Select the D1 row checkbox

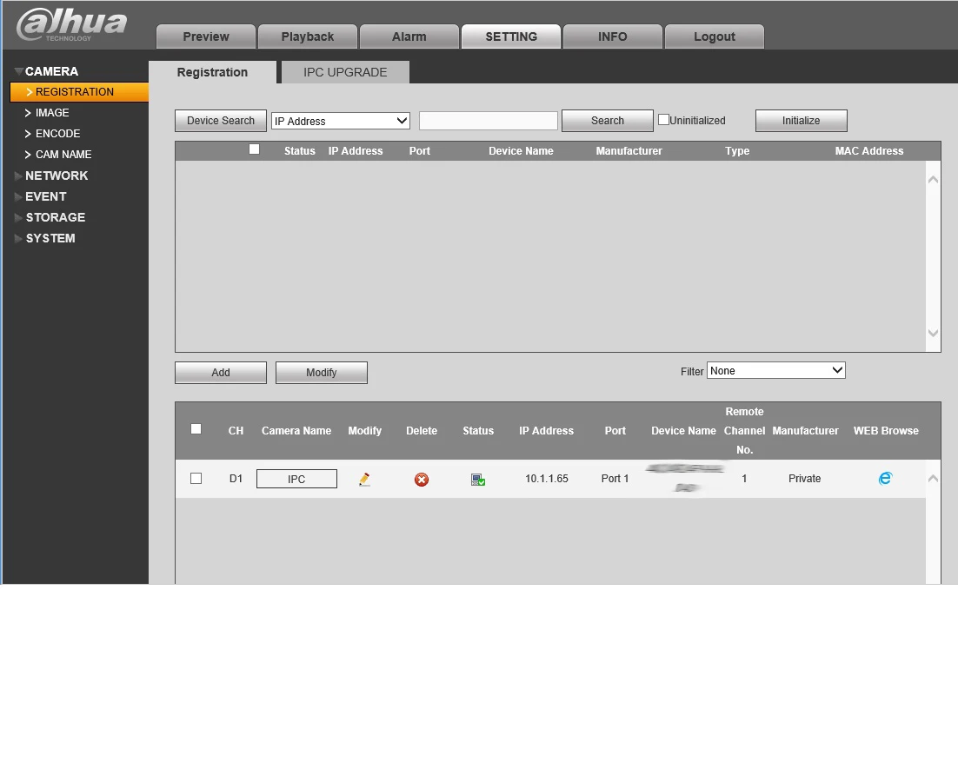(x=196, y=479)
